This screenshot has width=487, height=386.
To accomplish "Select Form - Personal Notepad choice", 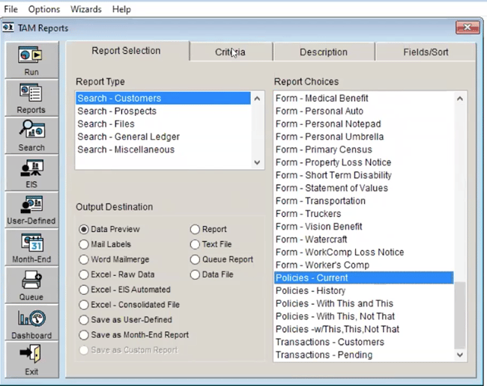I will tap(363, 123).
